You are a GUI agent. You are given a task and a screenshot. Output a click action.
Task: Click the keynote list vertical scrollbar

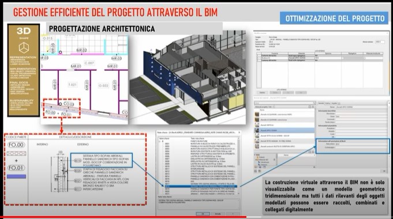(x=238, y=165)
